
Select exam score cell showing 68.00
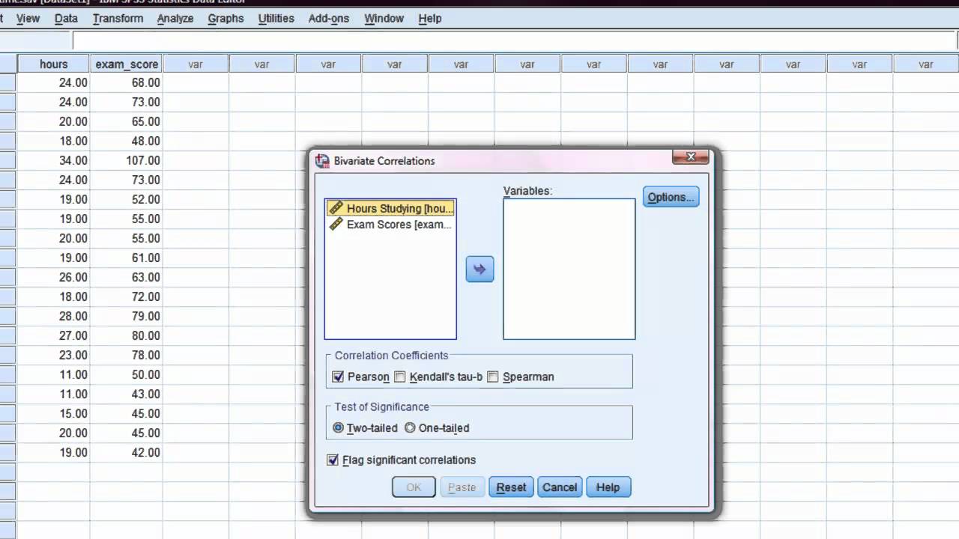127,82
